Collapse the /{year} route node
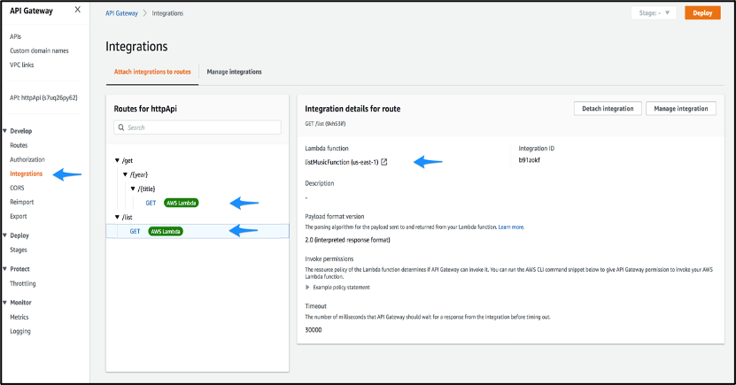Viewport: 736px width, 385px height. [x=126, y=174]
